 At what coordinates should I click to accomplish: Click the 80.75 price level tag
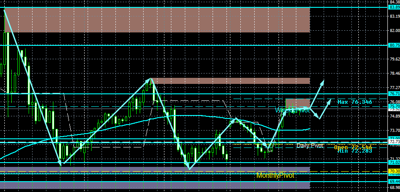pos(393,45)
